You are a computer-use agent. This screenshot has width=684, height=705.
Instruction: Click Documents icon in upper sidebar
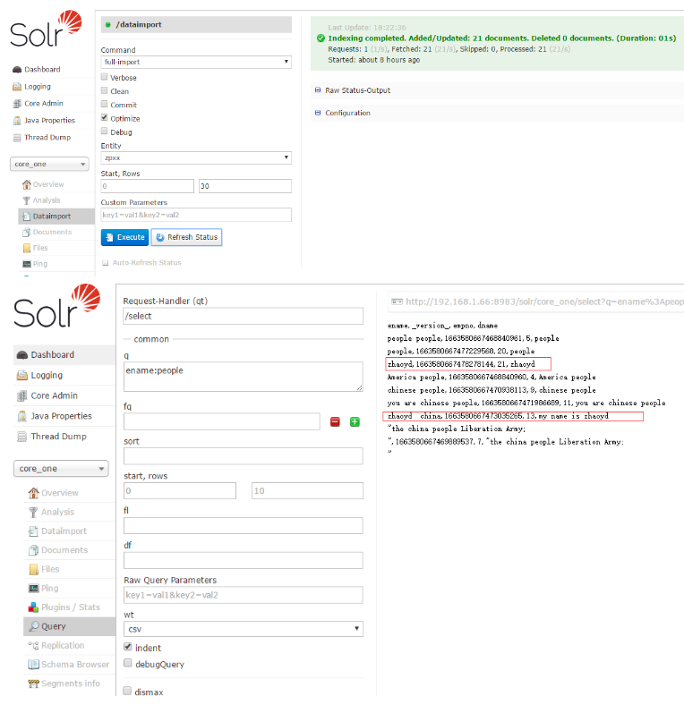pyautogui.click(x=27, y=233)
